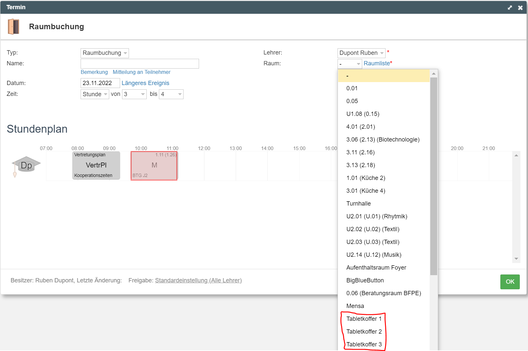Click the Längeres Ereignis link
The image size is (528, 351).
145,83
